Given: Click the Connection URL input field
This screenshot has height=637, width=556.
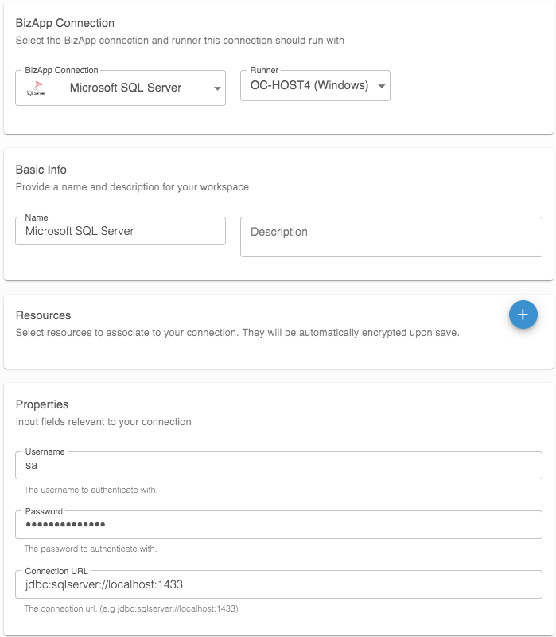Looking at the screenshot, I should (278, 584).
